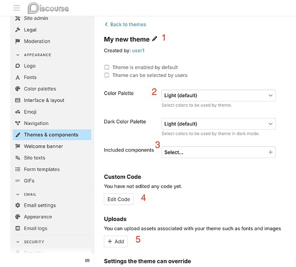Go to Email settings
The height and width of the screenshot is (267, 296).
coord(40,205)
